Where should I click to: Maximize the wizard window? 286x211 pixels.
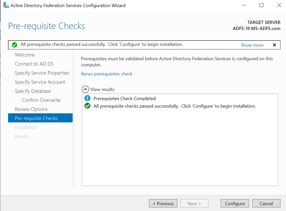click(261, 5)
